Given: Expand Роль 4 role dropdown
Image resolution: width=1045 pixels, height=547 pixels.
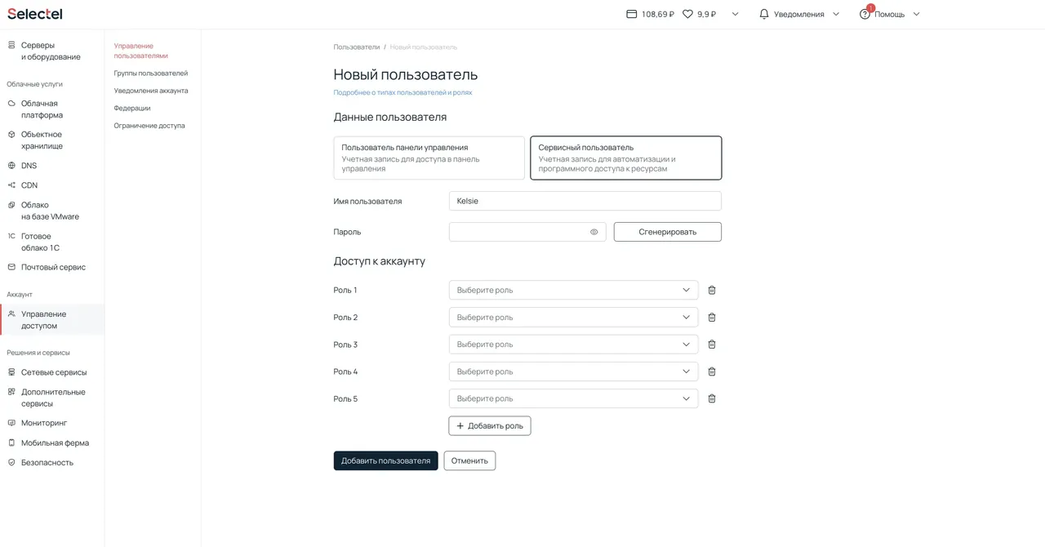Looking at the screenshot, I should [573, 371].
